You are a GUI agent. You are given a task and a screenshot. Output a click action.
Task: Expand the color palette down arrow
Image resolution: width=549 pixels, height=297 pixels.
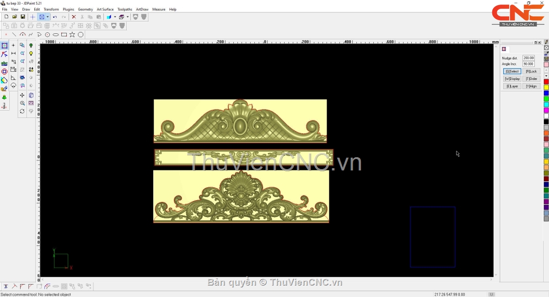pyautogui.click(x=546, y=76)
